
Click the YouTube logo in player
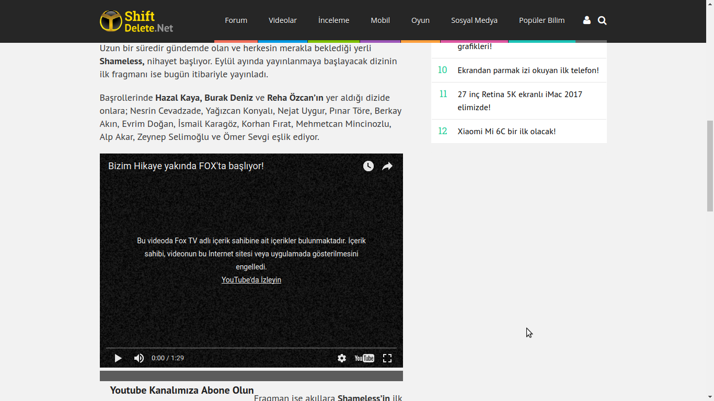[x=364, y=358]
